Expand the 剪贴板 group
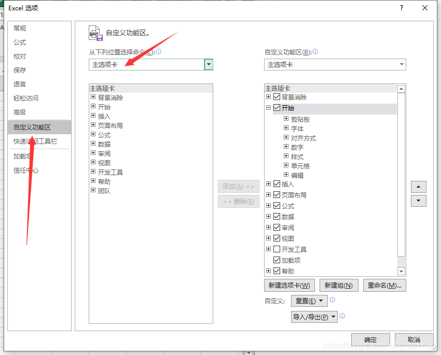 click(x=286, y=119)
